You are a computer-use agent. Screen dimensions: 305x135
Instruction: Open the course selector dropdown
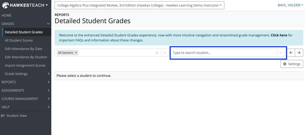click(139, 5)
